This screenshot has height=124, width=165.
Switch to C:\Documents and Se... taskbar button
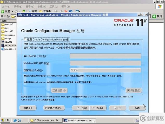click(46, 120)
